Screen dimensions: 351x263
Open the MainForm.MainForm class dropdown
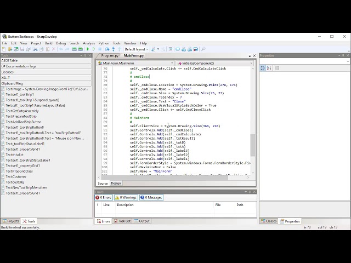135,64
